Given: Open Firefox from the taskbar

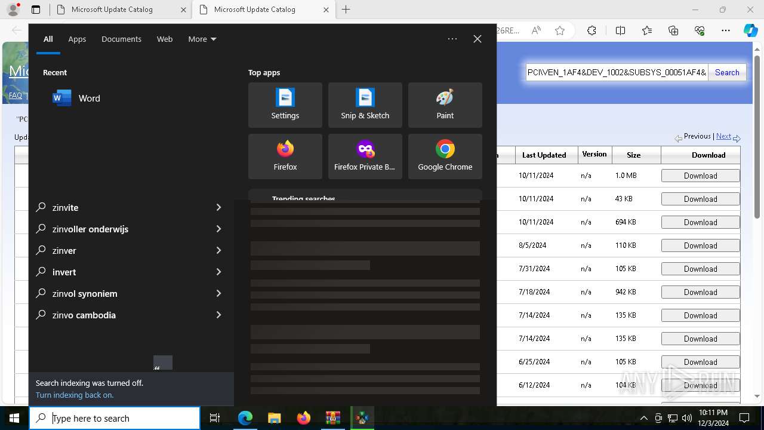Looking at the screenshot, I should (304, 418).
